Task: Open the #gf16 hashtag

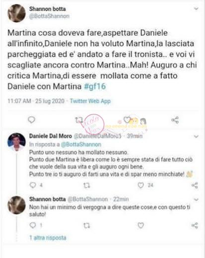Action: click(x=95, y=86)
